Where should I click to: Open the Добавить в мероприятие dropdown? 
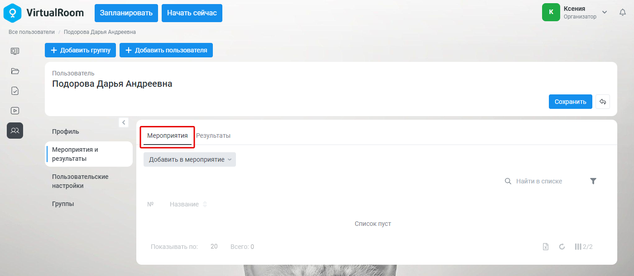click(x=190, y=159)
